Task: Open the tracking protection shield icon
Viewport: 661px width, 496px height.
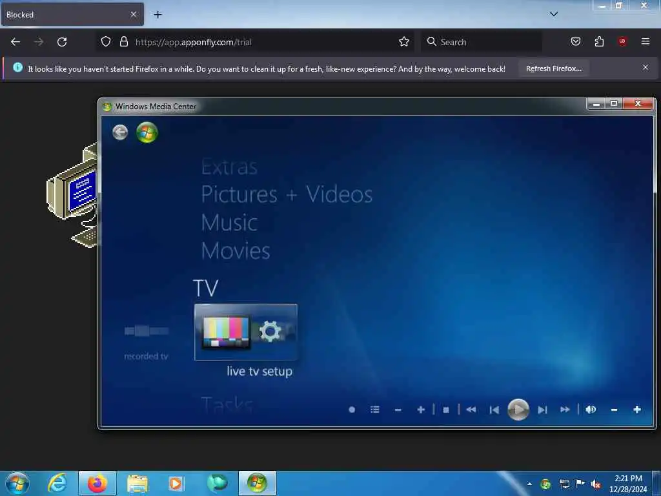Action: [106, 42]
